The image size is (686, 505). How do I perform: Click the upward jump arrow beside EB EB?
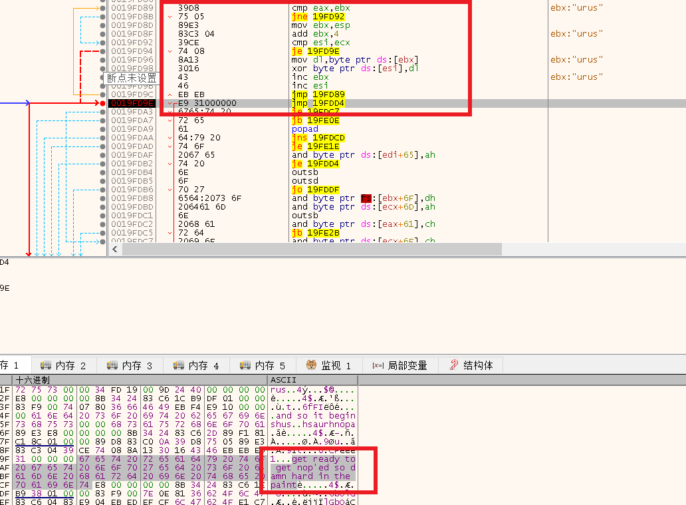coord(170,94)
